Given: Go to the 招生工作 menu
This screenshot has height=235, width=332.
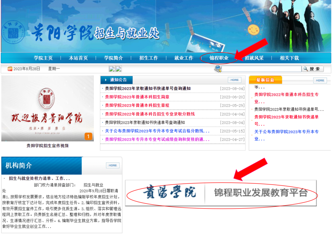Looking at the screenshot, I should [149, 58].
